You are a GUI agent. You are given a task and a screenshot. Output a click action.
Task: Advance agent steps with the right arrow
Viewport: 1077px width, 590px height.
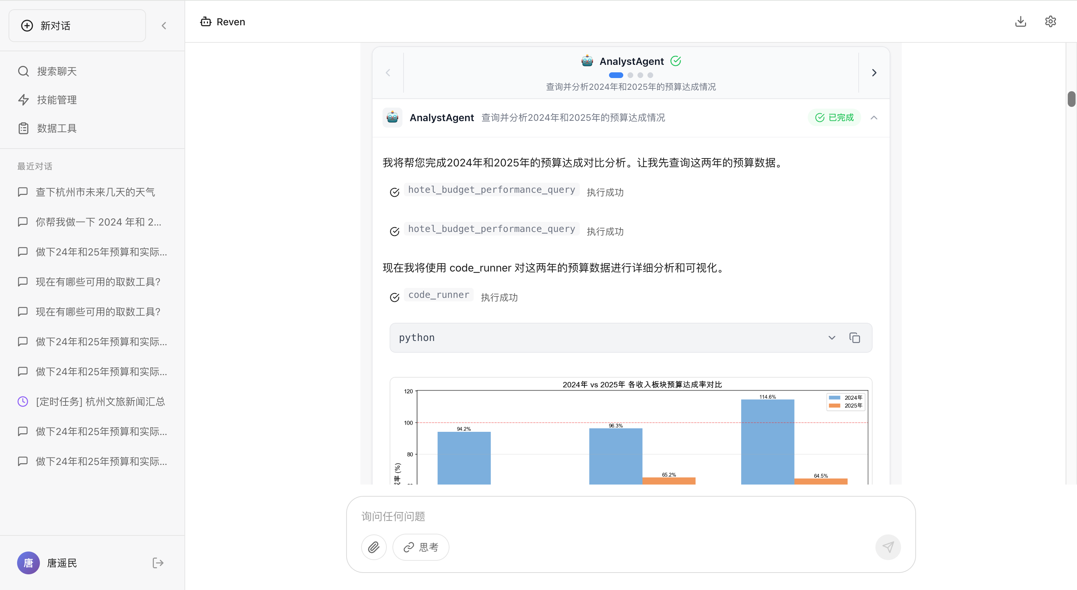click(x=874, y=72)
